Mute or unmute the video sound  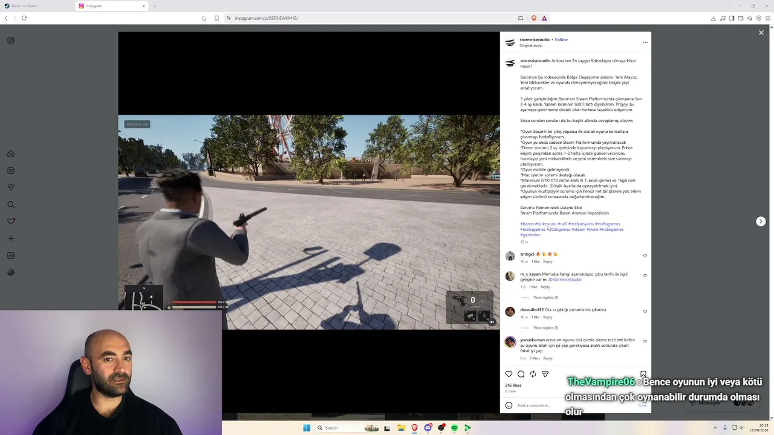492,322
